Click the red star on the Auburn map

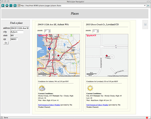point(58,56)
